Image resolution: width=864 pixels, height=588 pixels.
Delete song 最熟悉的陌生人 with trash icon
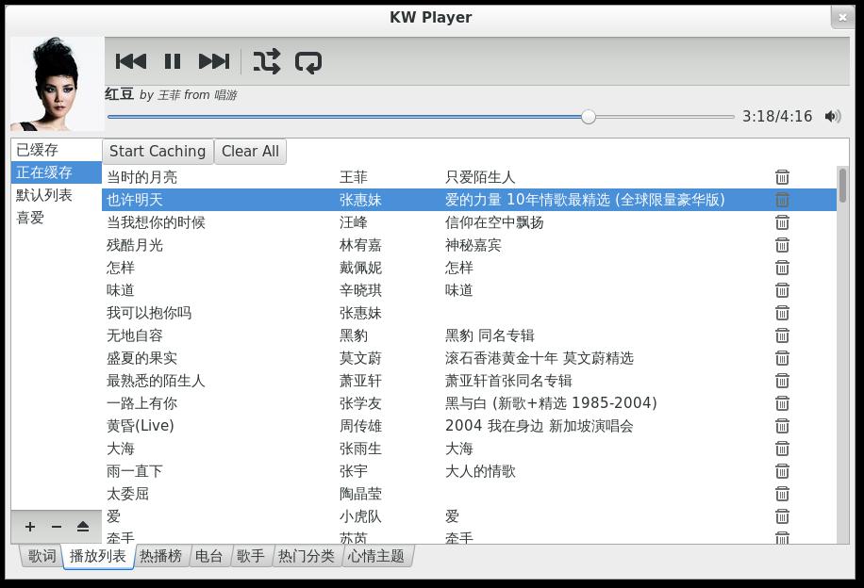(x=782, y=381)
